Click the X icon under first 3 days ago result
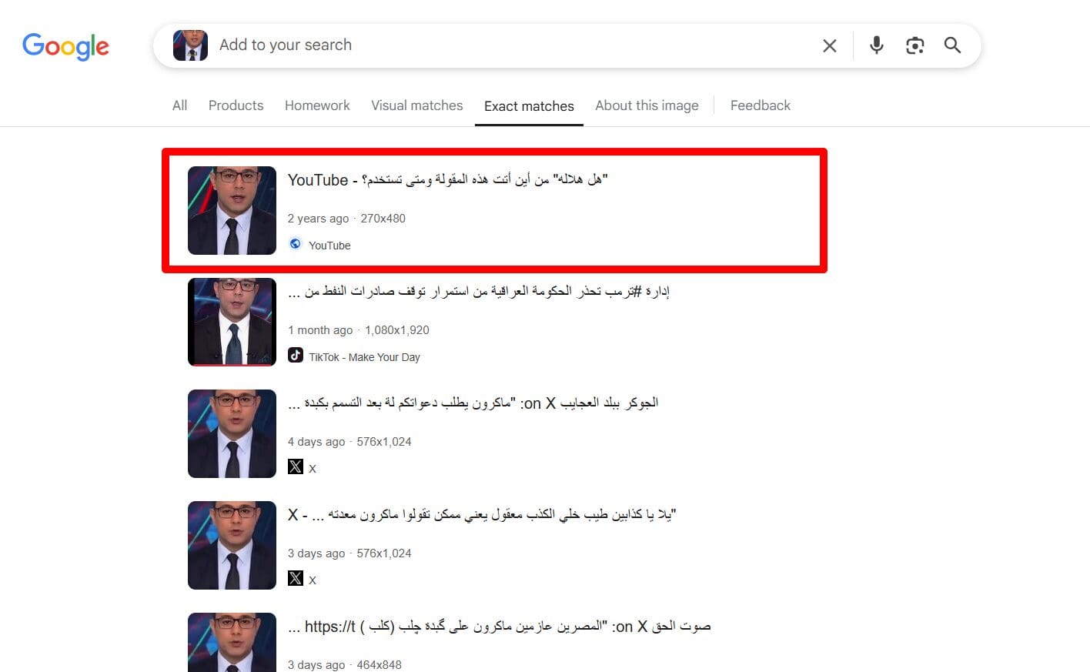This screenshot has width=1090, height=672. click(296, 578)
